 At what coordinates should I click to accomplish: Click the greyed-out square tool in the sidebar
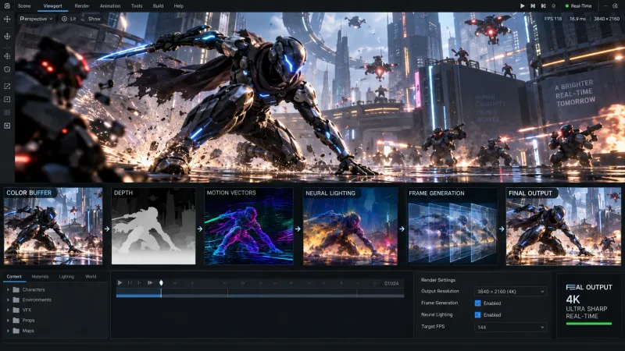coord(7,112)
